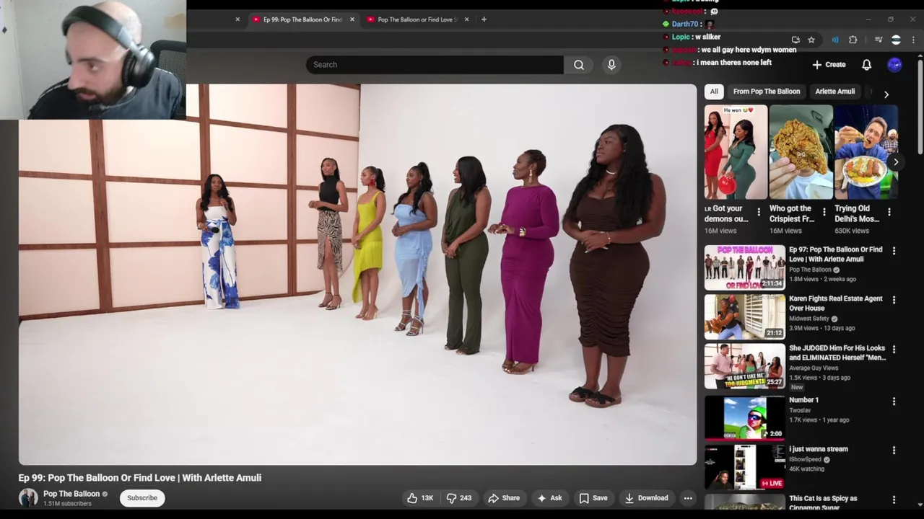Close the Ep 99 browser tab
924x519 pixels.
click(x=352, y=19)
